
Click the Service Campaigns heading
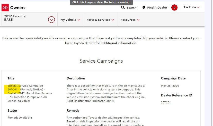pos(101,61)
